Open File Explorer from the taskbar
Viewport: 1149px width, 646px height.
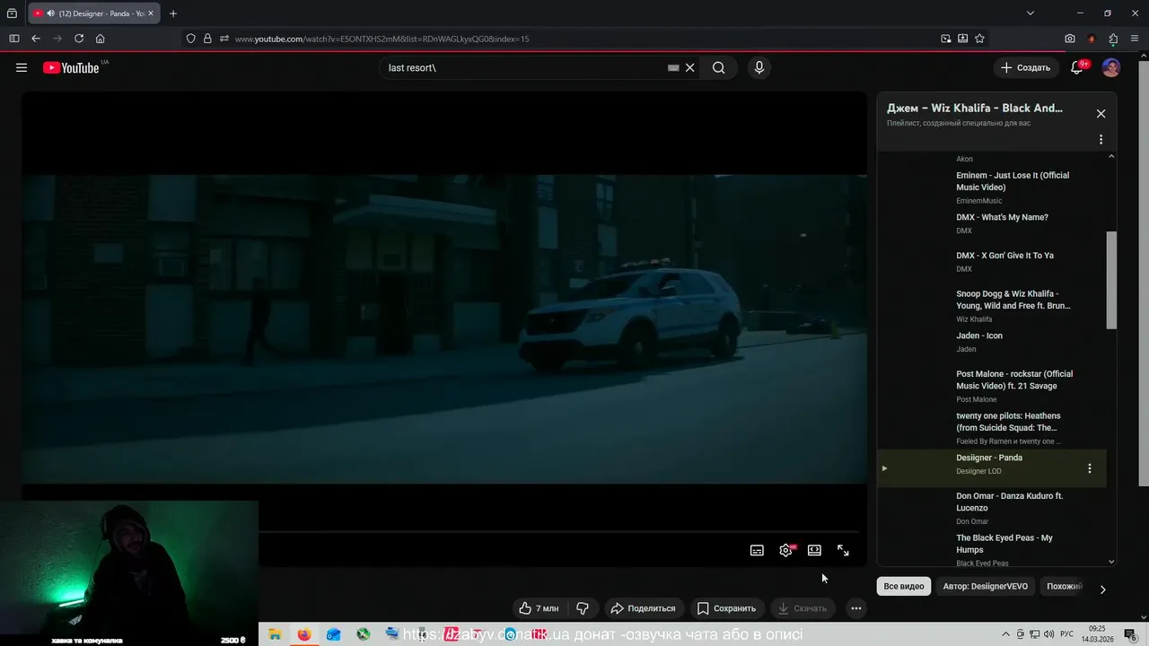pyautogui.click(x=275, y=634)
